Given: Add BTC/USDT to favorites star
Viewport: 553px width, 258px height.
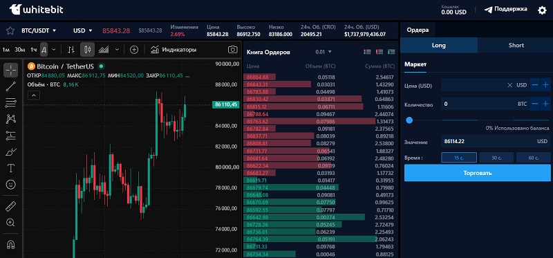Looking at the screenshot, I should coord(10,30).
